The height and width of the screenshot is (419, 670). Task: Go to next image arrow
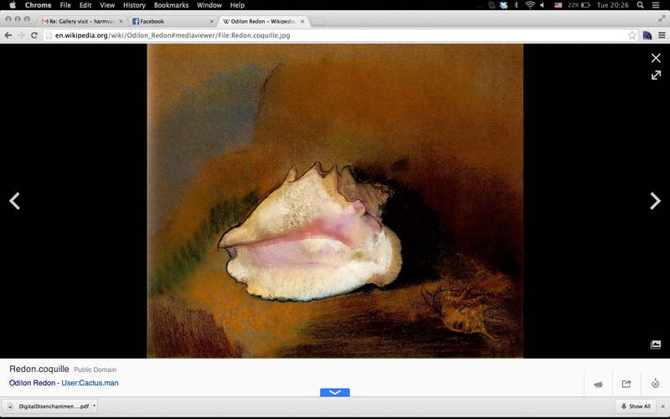click(x=655, y=201)
